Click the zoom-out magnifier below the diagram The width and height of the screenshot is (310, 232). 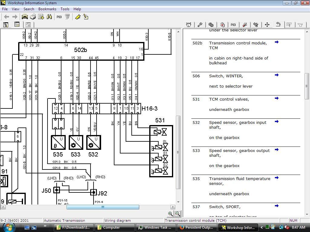click(x=177, y=214)
